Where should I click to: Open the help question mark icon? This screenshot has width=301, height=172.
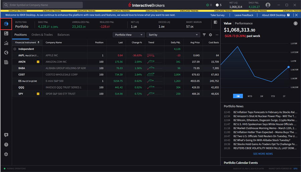click(x=6, y=145)
